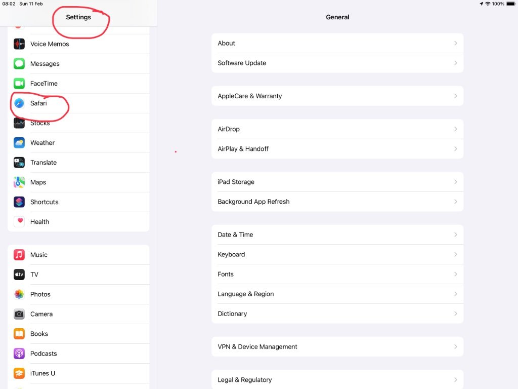
Task: Open Messages settings
Action: (78, 63)
